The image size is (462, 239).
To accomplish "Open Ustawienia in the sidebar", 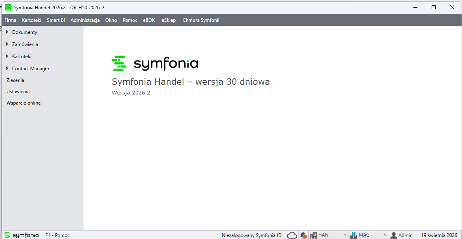I will (18, 92).
